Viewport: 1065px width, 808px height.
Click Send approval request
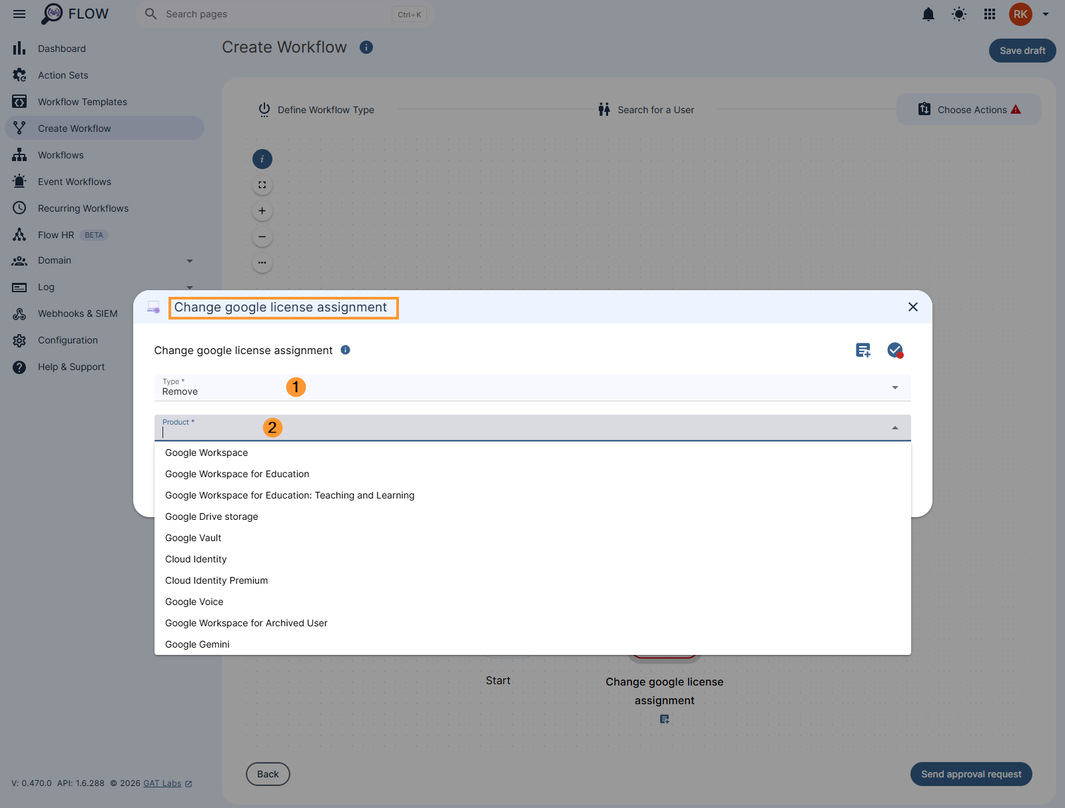click(x=971, y=774)
